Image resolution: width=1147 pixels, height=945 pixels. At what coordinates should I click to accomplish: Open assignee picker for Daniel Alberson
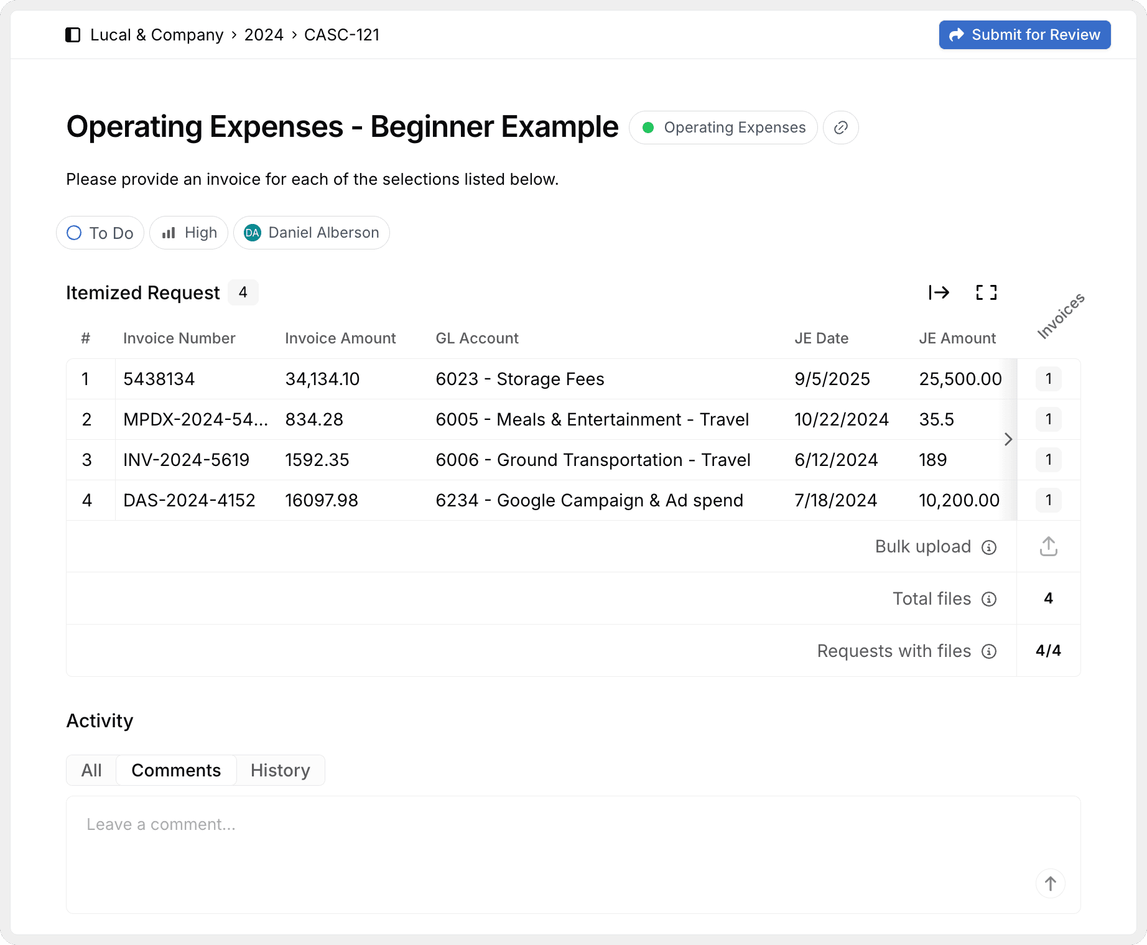pos(312,233)
